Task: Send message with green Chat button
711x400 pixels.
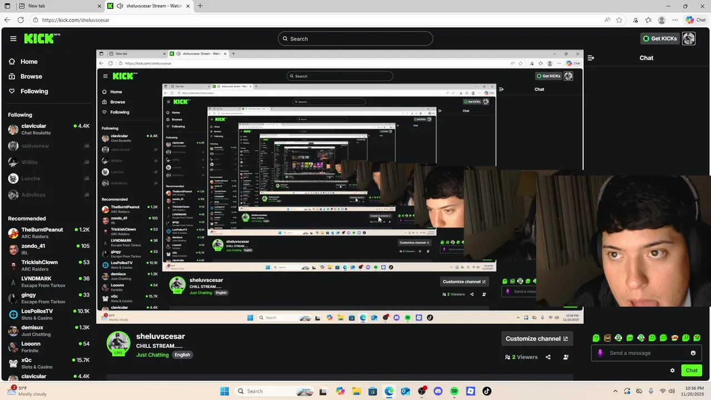Action: [x=692, y=371]
